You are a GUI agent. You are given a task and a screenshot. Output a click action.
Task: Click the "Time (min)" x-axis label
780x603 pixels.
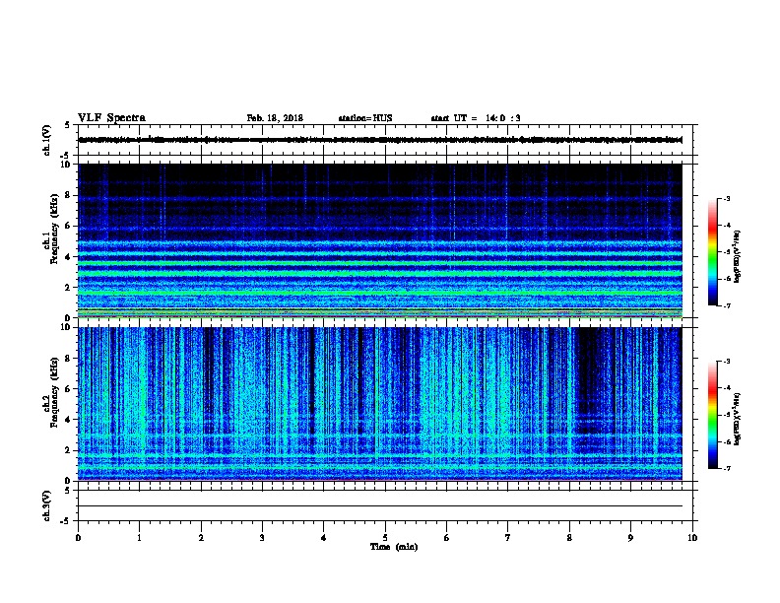pos(394,547)
